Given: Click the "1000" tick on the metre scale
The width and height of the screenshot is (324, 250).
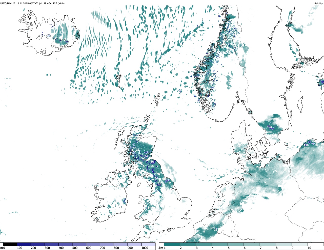Looking at the screenshot, I should click(145, 248).
